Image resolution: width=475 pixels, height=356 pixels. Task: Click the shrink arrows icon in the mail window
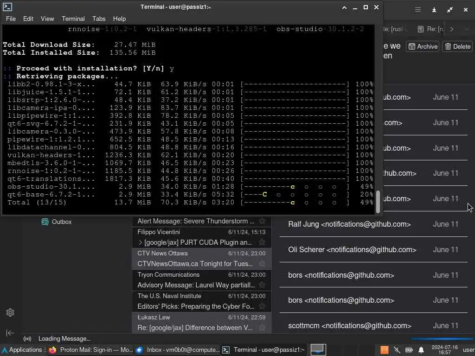click(450, 10)
